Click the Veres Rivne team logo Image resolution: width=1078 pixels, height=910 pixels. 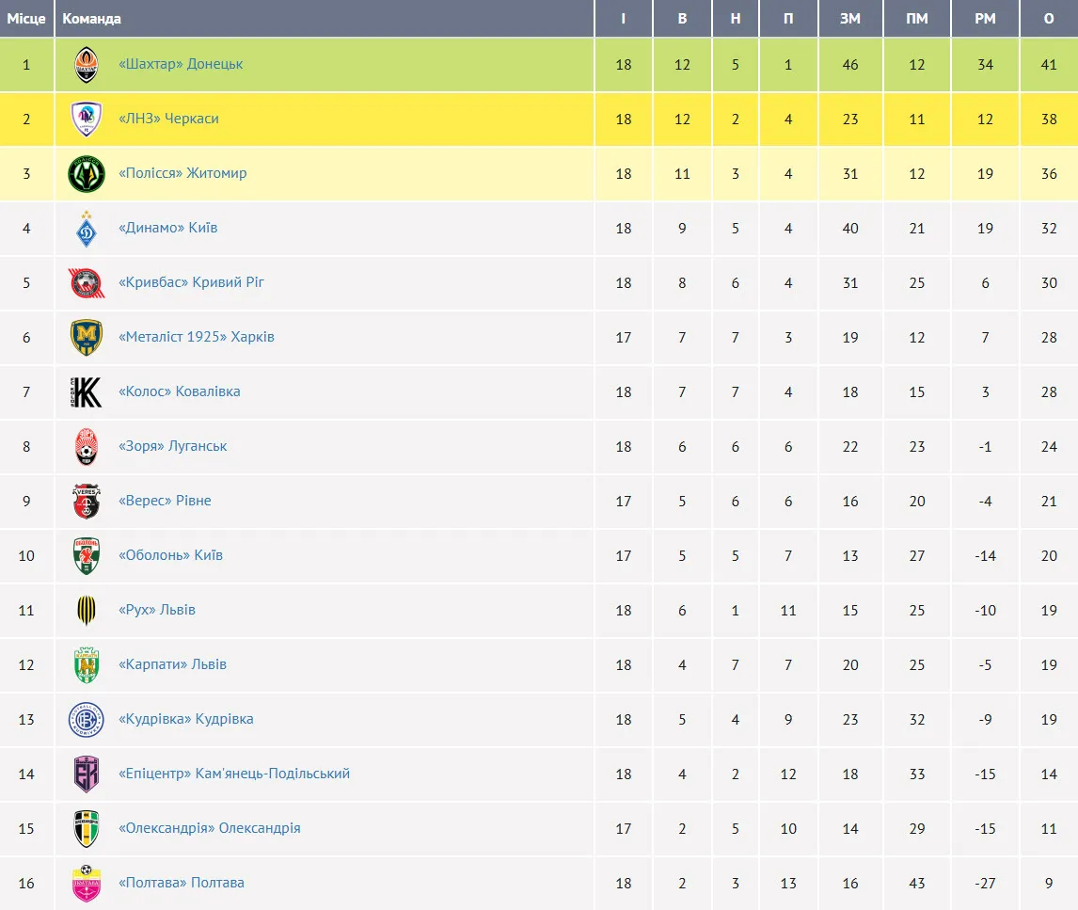tap(87, 502)
